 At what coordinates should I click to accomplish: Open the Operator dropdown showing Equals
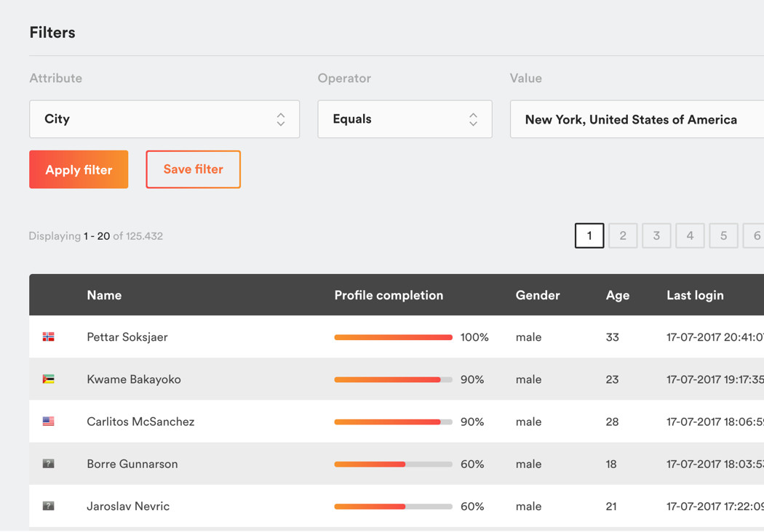pos(405,119)
